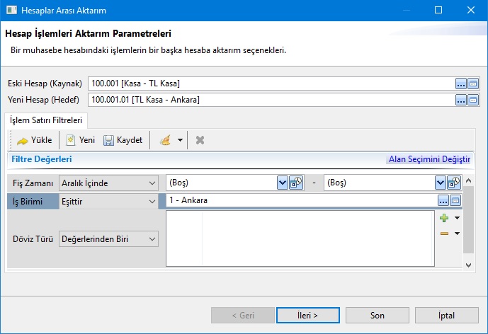Screen dimensions: 488x334
Task: Select the İşlem Satırı Filtreleri tab
Action: pos(46,120)
